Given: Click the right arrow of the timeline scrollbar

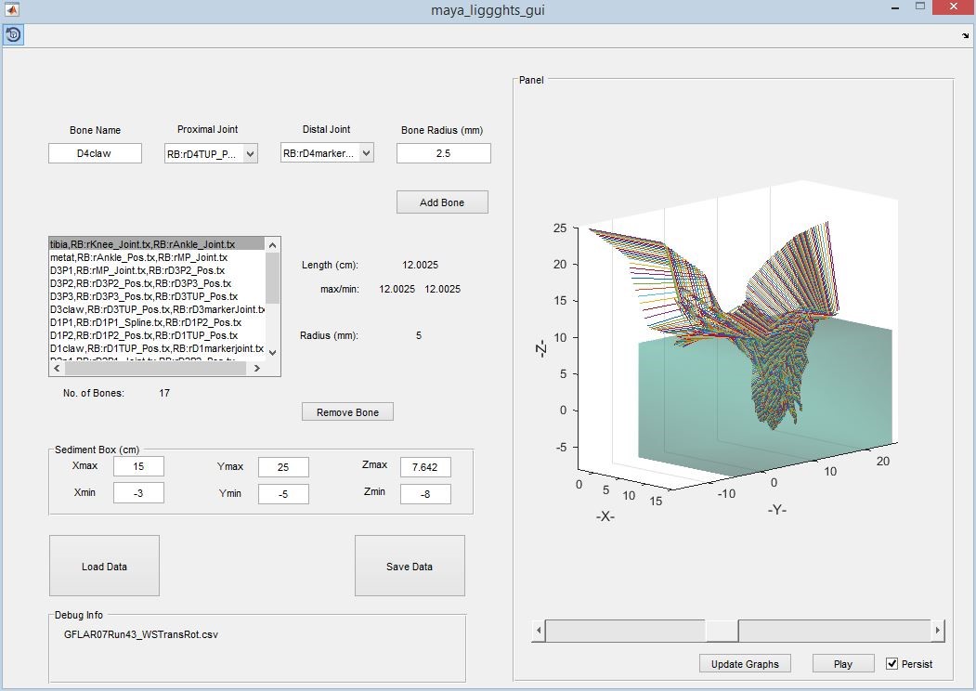Looking at the screenshot, I should [x=938, y=630].
